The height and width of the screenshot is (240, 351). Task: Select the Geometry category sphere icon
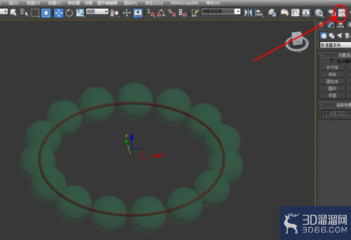tap(323, 36)
